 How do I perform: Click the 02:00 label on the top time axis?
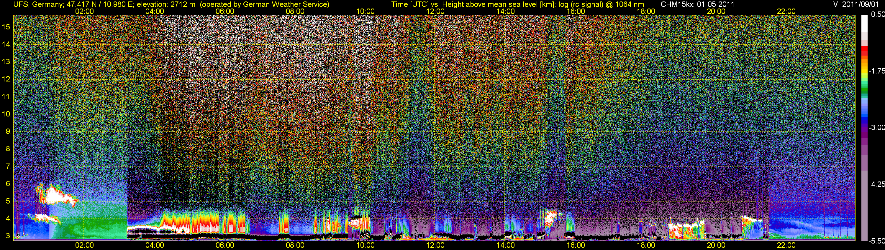pyautogui.click(x=84, y=11)
